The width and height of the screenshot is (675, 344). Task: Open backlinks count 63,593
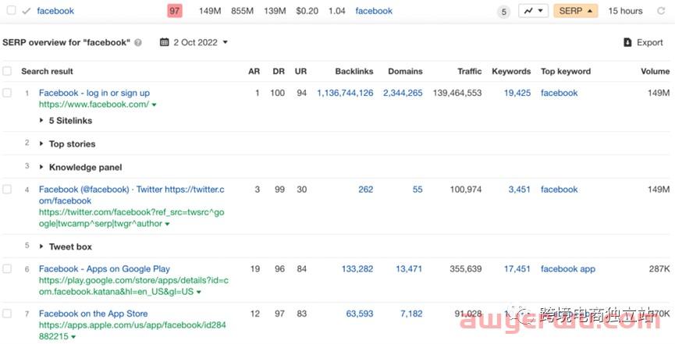(x=360, y=314)
